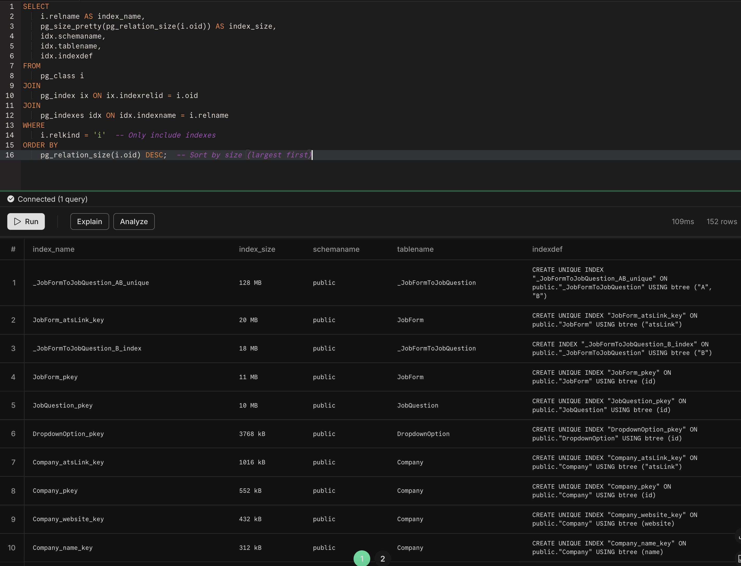Click the indexdef column header
Screen dimensions: 741x566
[x=547, y=249]
